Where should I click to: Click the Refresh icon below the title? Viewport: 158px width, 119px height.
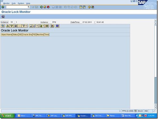pos(3,17)
